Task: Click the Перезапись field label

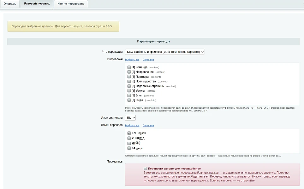Action: pos(115,162)
